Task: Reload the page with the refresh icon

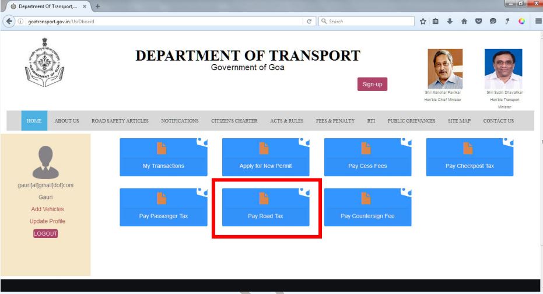Action: (x=309, y=22)
